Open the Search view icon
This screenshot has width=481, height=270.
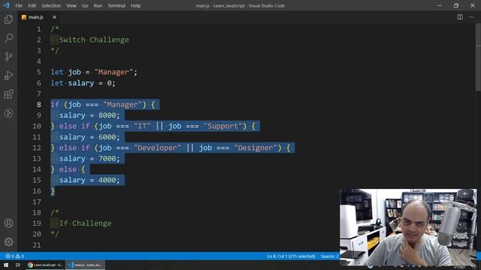[x=8, y=38]
